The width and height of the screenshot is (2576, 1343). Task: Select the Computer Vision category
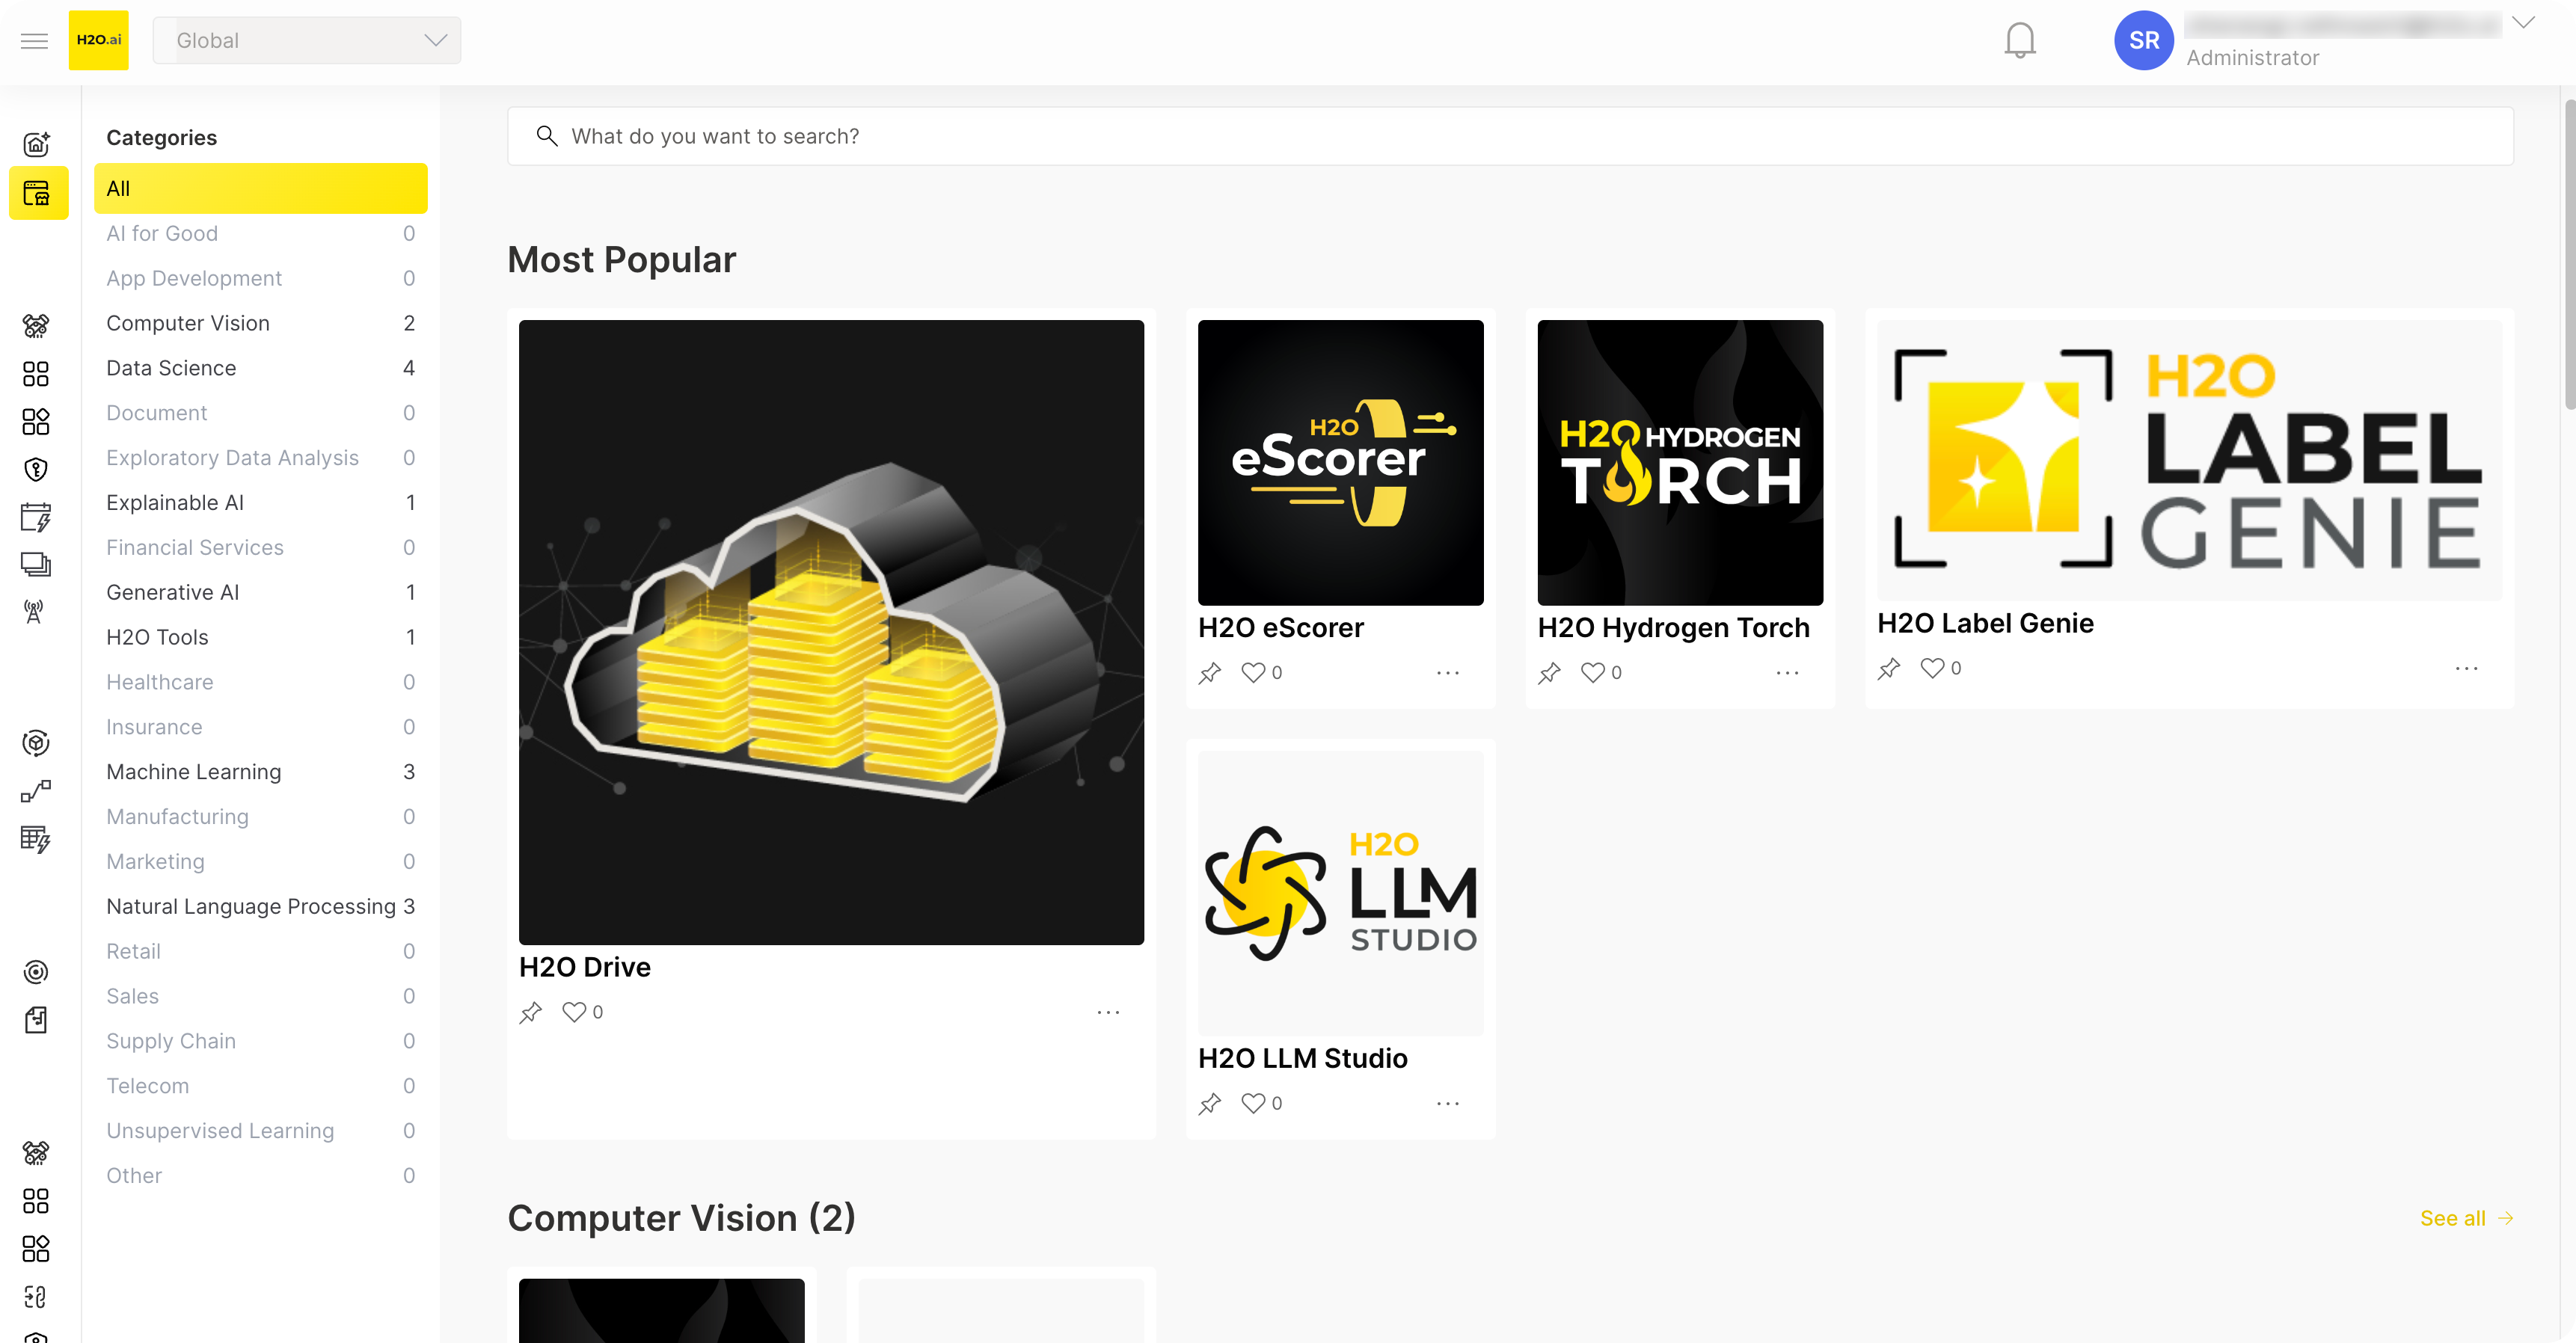[260, 323]
